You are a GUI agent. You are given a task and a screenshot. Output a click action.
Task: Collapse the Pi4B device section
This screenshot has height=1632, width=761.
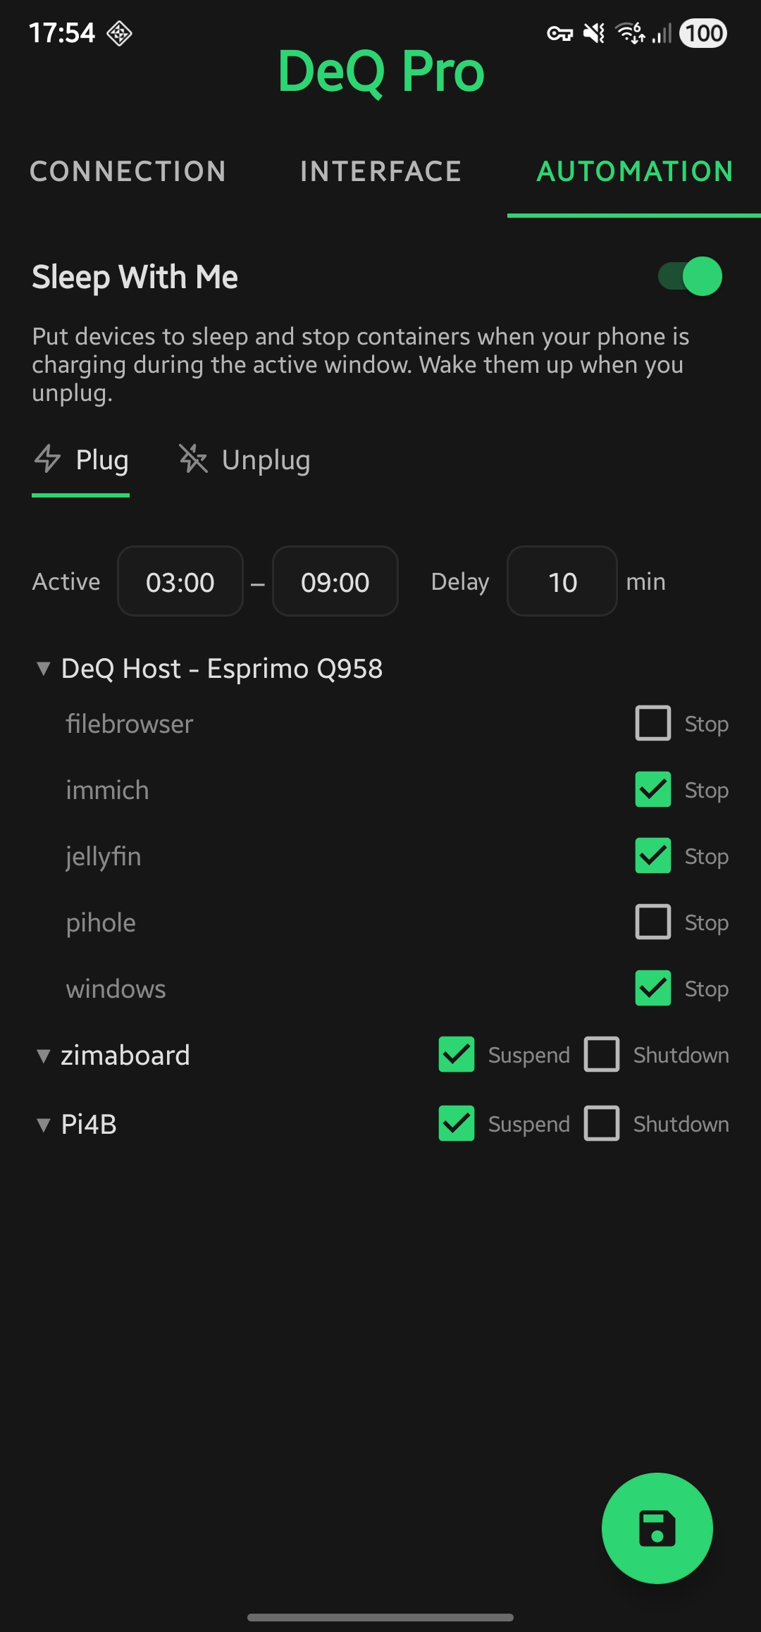tap(44, 1125)
